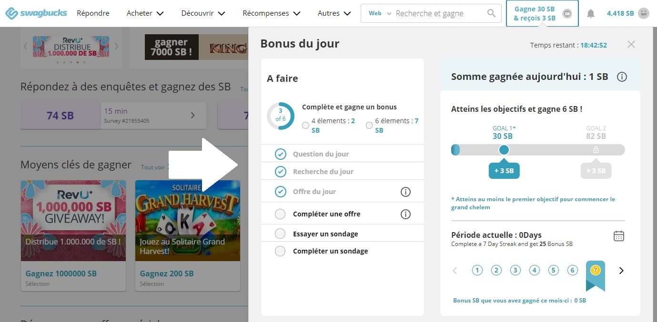This screenshot has width=657, height=322.
Task: Open the Répondre menu item
Action: [x=93, y=13]
